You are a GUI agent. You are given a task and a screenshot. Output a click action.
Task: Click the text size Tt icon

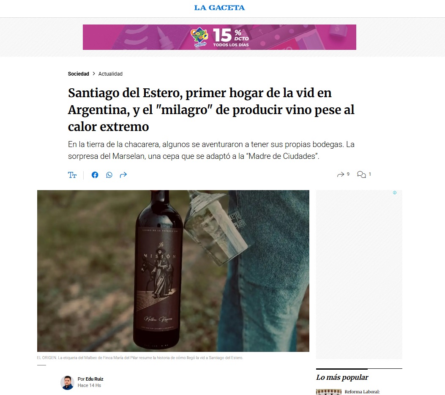click(x=72, y=175)
